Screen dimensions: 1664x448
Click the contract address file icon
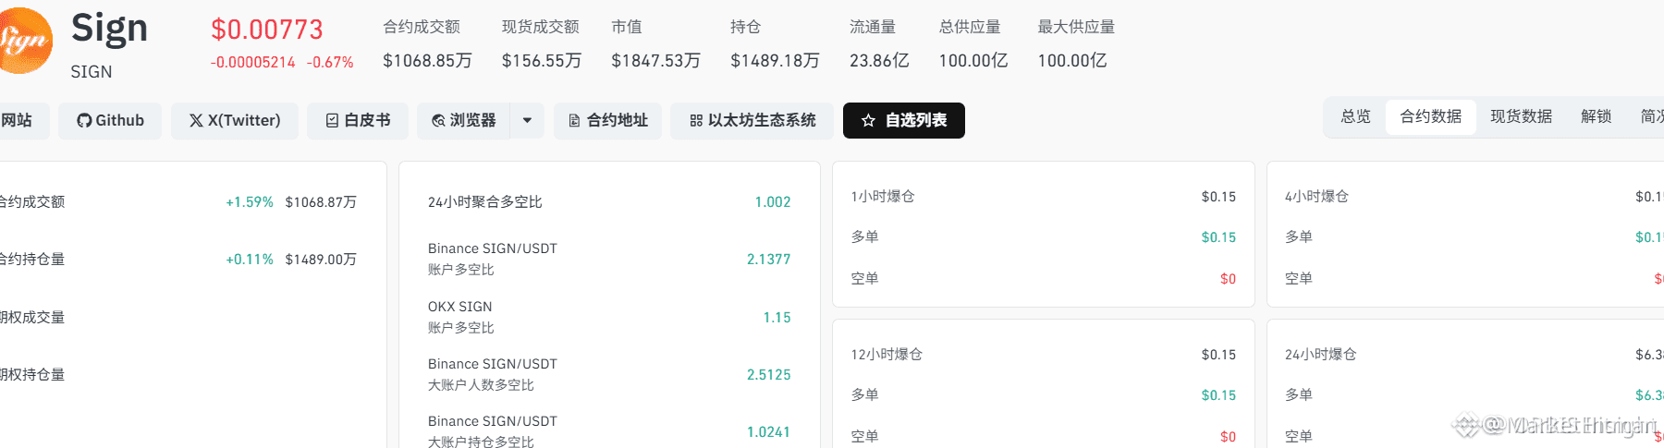[574, 121]
